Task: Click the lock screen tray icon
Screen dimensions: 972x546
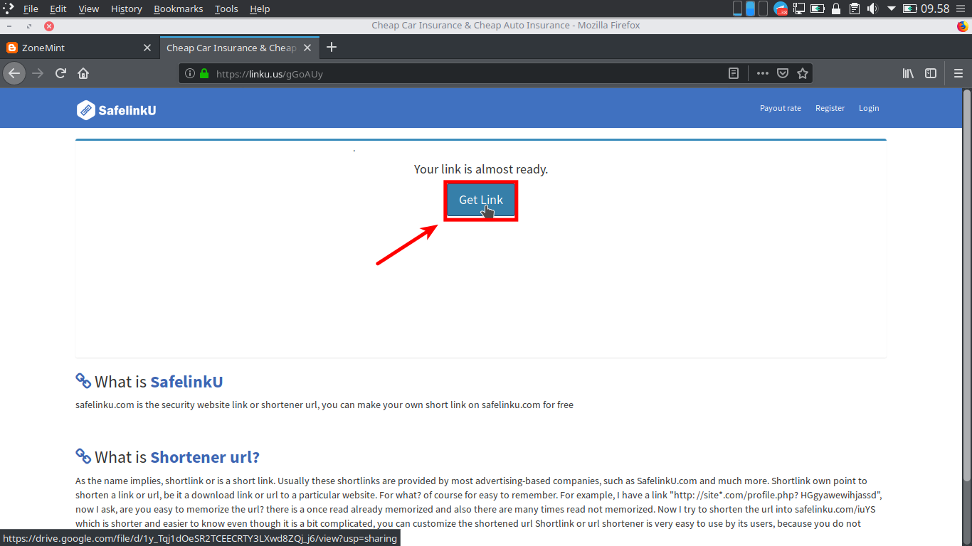Action: [x=836, y=9]
